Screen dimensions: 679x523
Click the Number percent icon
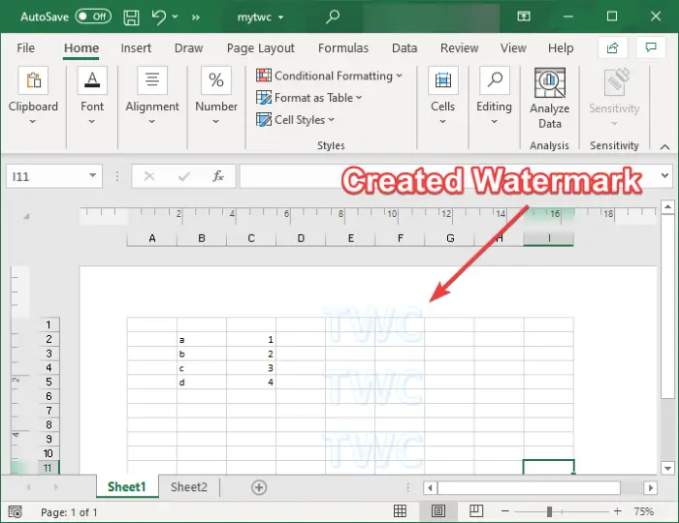click(x=216, y=80)
